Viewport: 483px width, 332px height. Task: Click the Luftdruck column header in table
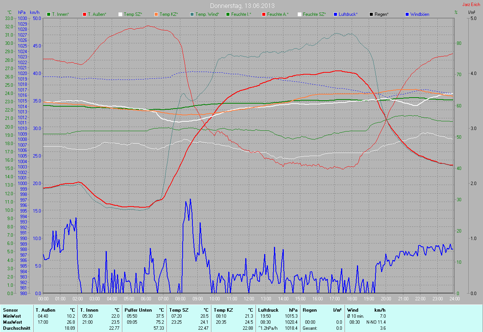click(268, 310)
